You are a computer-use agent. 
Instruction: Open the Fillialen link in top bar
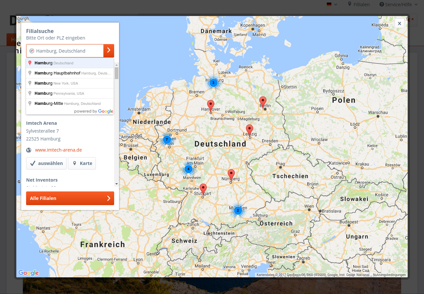(359, 5)
